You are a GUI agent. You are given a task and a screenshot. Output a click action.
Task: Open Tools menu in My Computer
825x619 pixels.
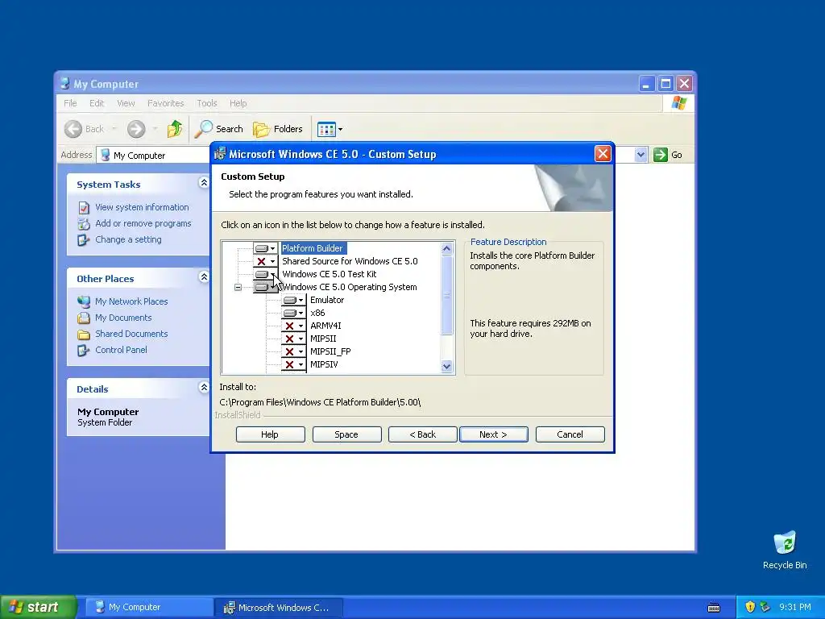click(207, 103)
